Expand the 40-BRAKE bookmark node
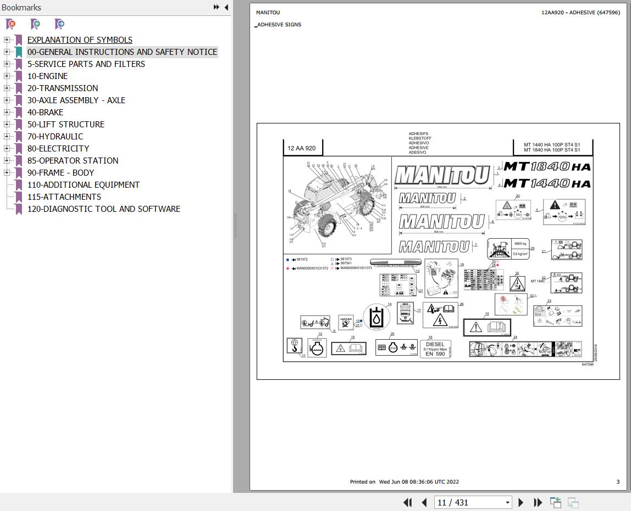Screen dimensions: 631x511 click(x=7, y=112)
